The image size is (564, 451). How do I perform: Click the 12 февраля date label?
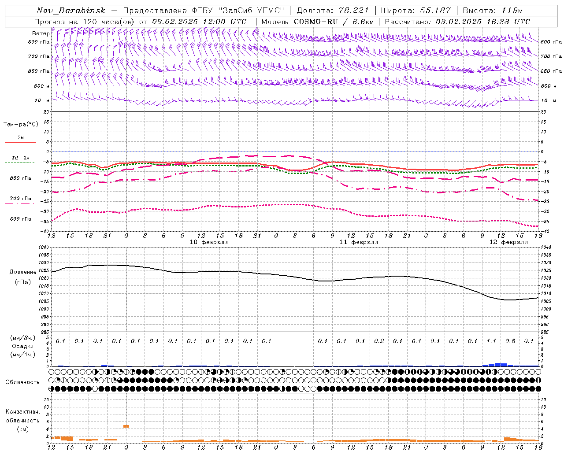pos(508,242)
